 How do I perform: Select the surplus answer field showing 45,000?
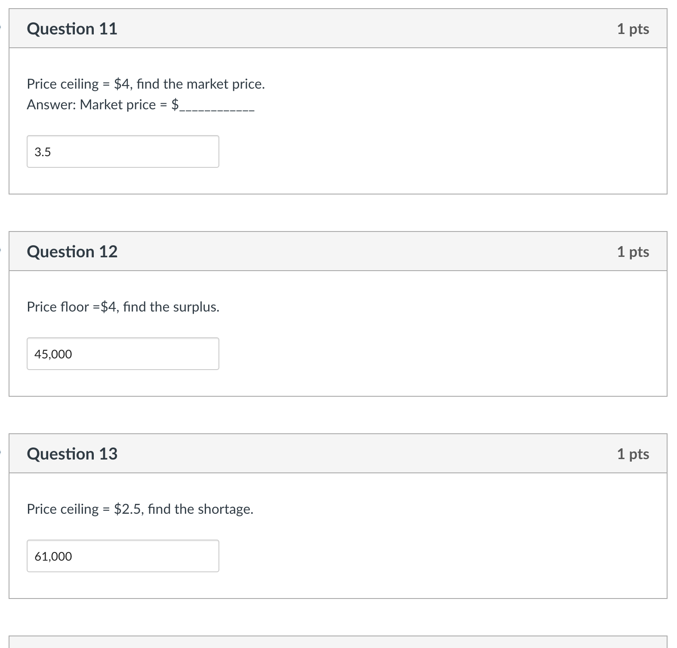(123, 354)
